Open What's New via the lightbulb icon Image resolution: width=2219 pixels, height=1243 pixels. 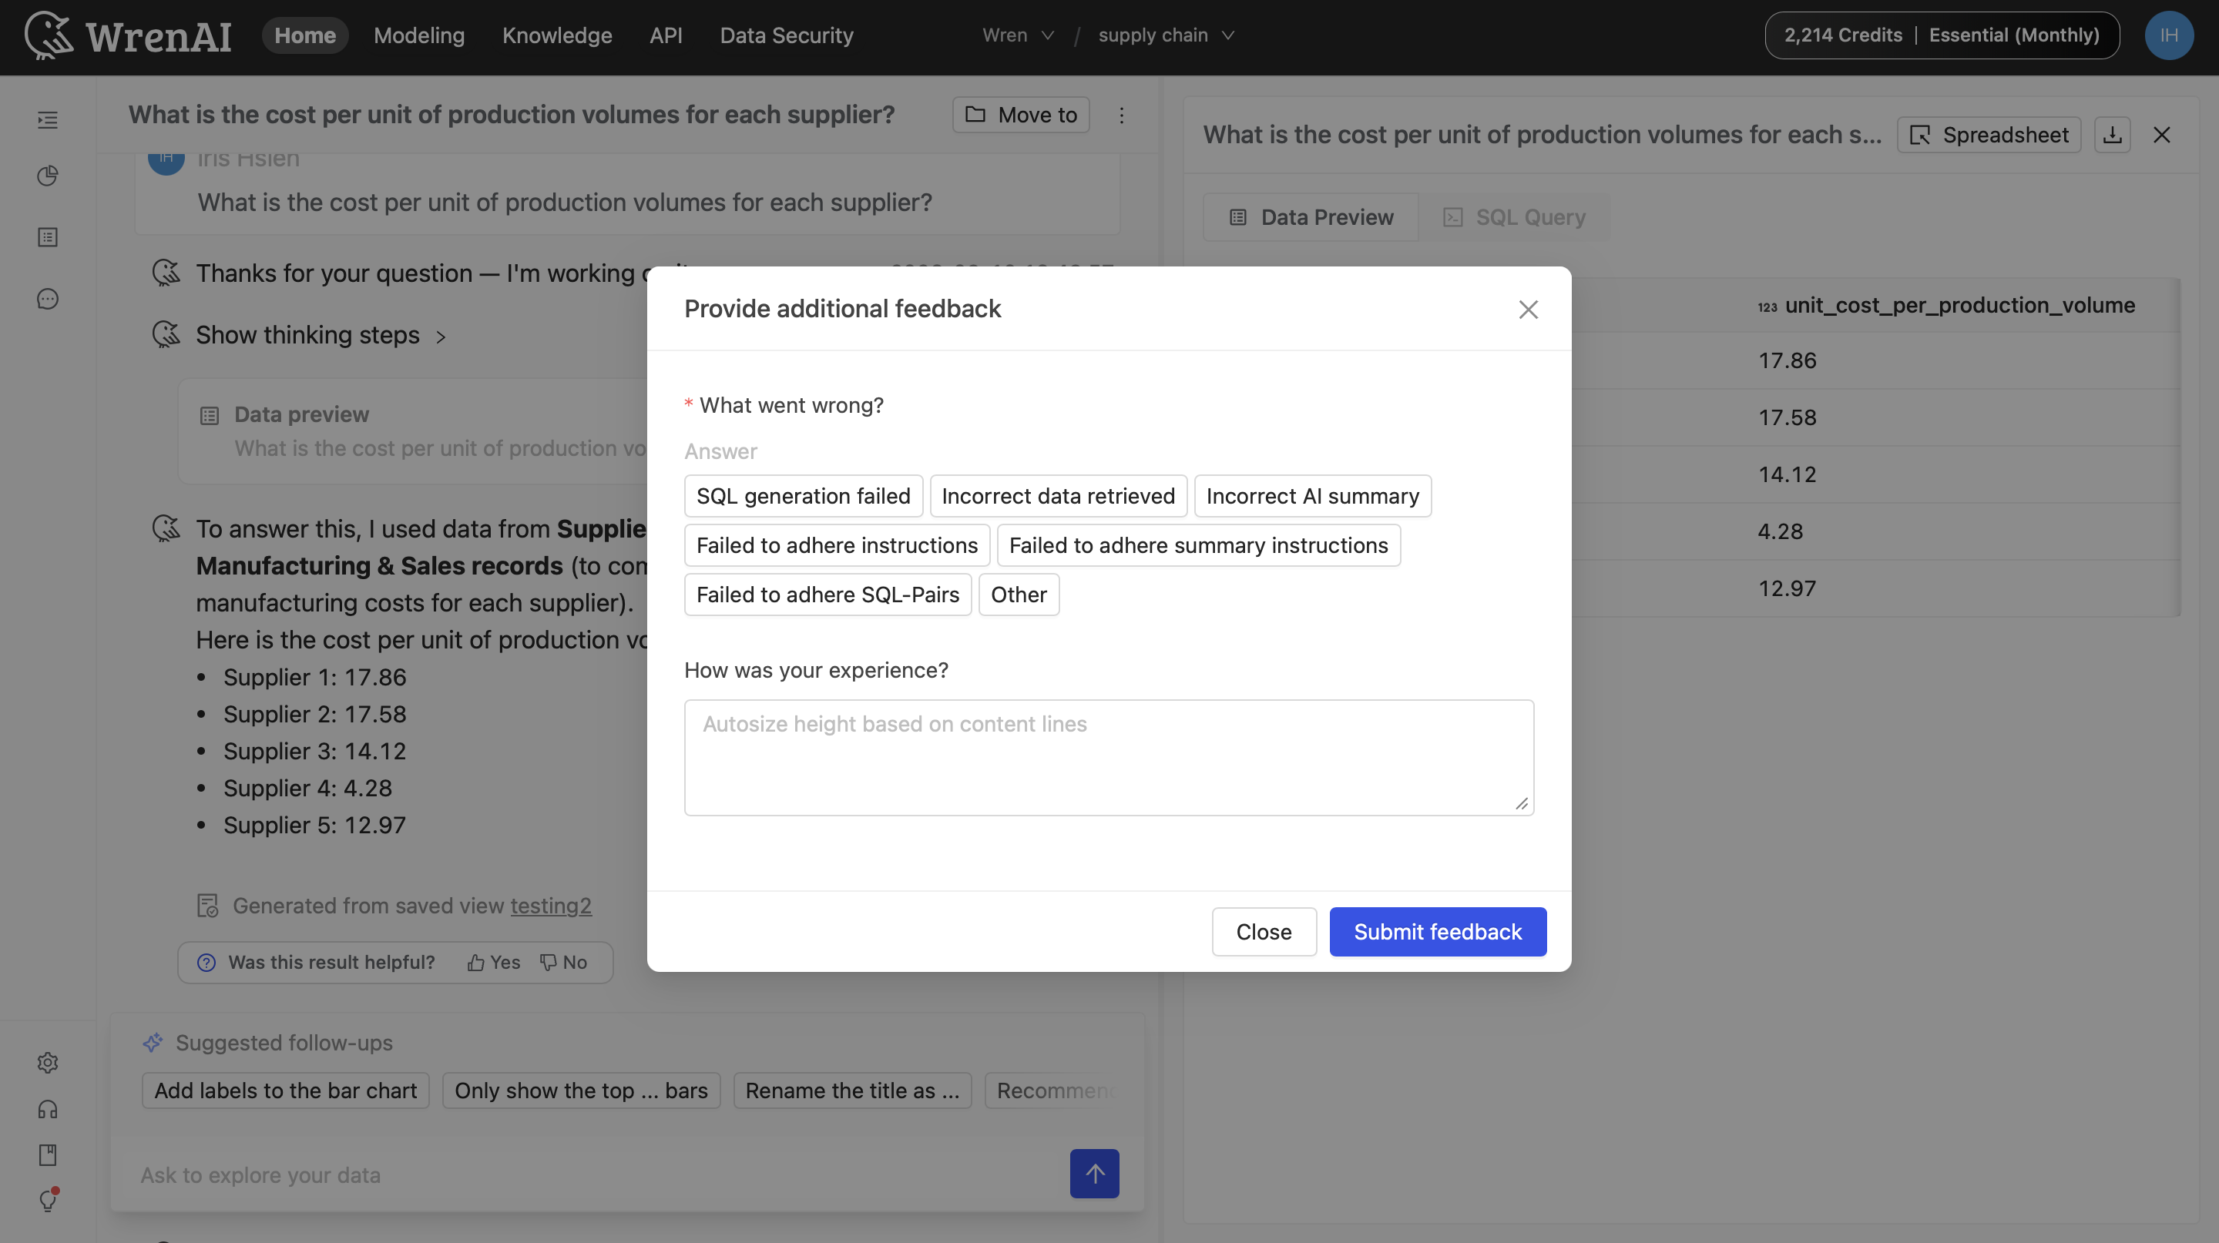click(x=47, y=1201)
